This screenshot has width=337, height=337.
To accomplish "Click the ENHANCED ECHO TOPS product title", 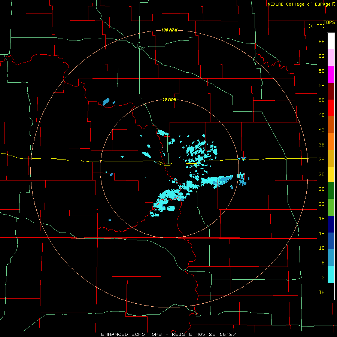I will pyautogui.click(x=131, y=334).
